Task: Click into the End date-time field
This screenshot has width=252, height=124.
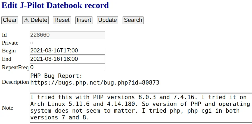Action: (x=67, y=59)
